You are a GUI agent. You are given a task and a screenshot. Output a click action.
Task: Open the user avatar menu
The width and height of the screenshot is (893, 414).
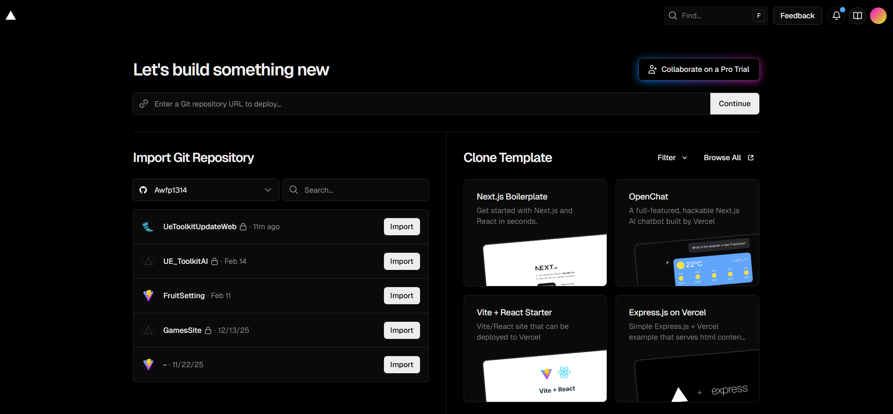[x=878, y=16]
